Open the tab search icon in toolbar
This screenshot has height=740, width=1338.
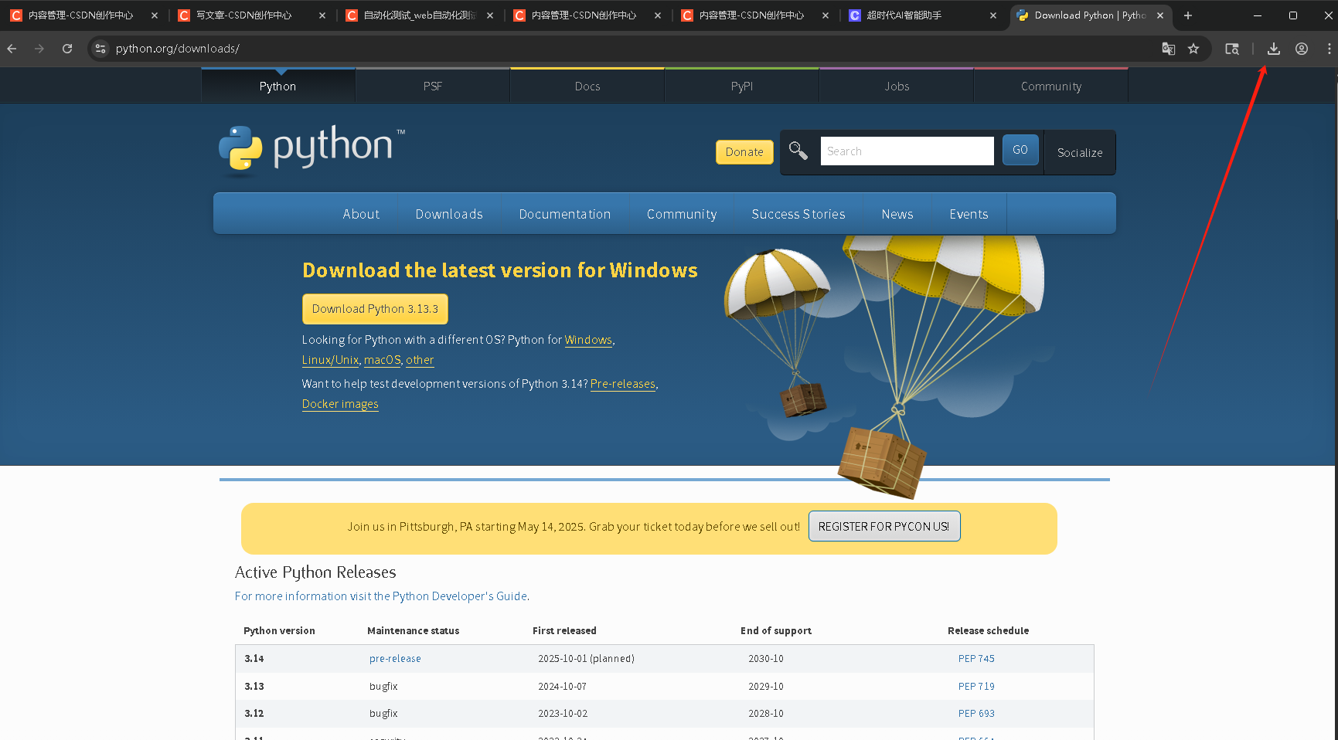click(x=1232, y=49)
